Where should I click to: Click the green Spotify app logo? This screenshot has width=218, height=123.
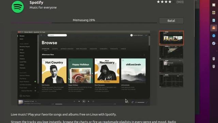[18, 7]
